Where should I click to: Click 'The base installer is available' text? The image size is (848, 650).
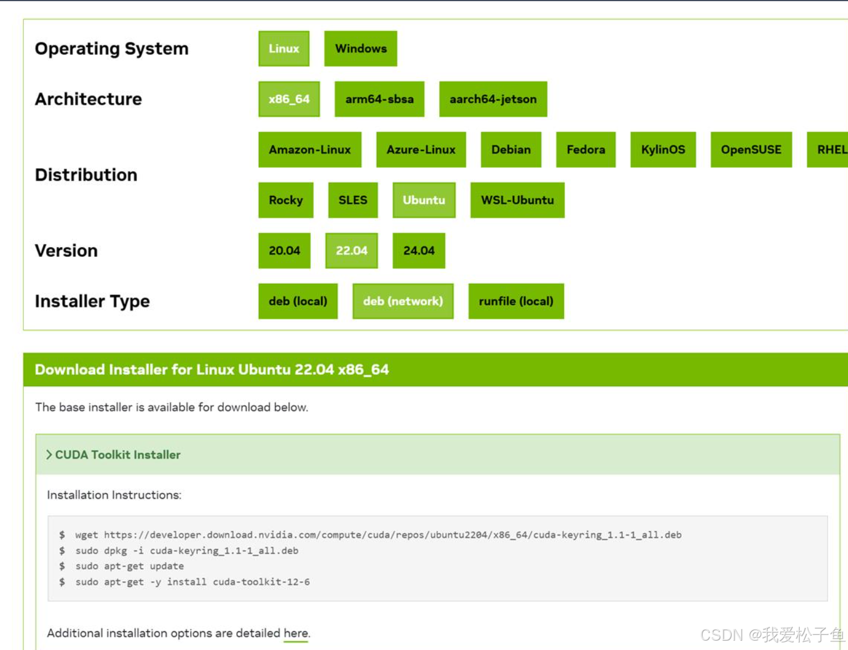172,408
